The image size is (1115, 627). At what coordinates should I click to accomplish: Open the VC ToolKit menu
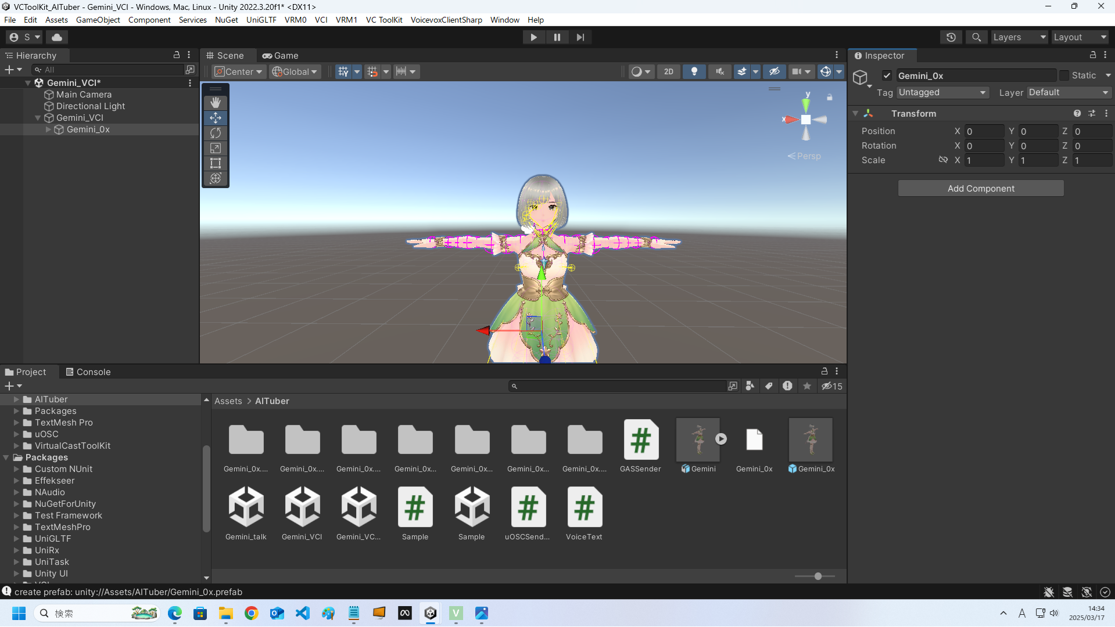click(384, 20)
